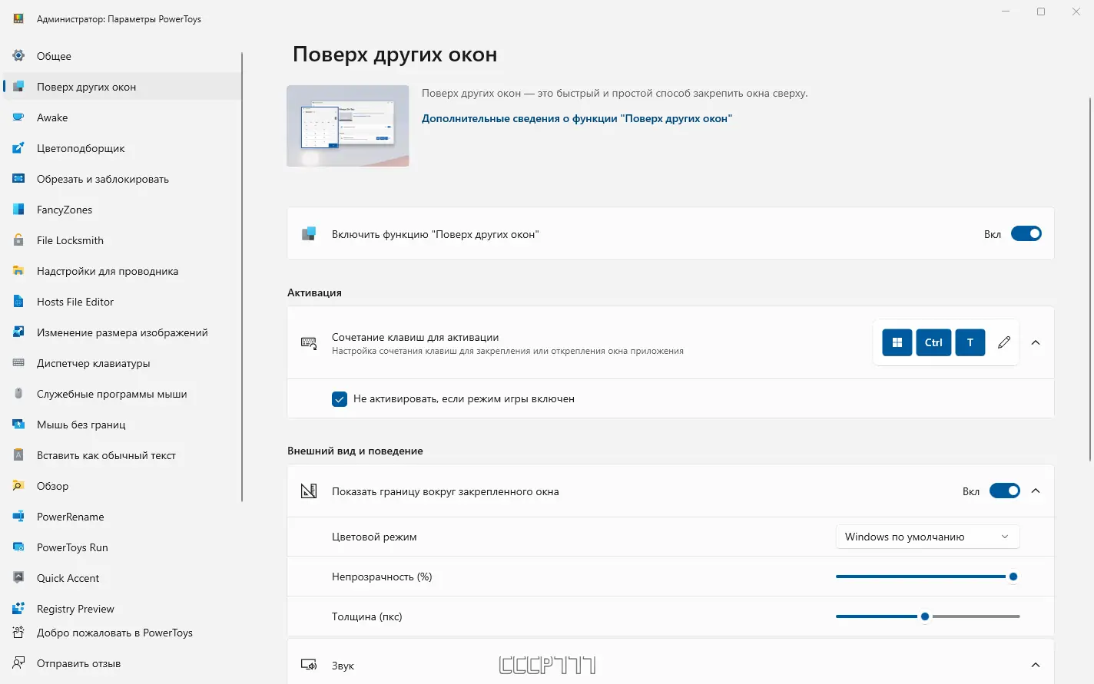1094x684 pixels.
Task: Click the Peek magnifier icon beside Обзор
Action: [x=18, y=485]
